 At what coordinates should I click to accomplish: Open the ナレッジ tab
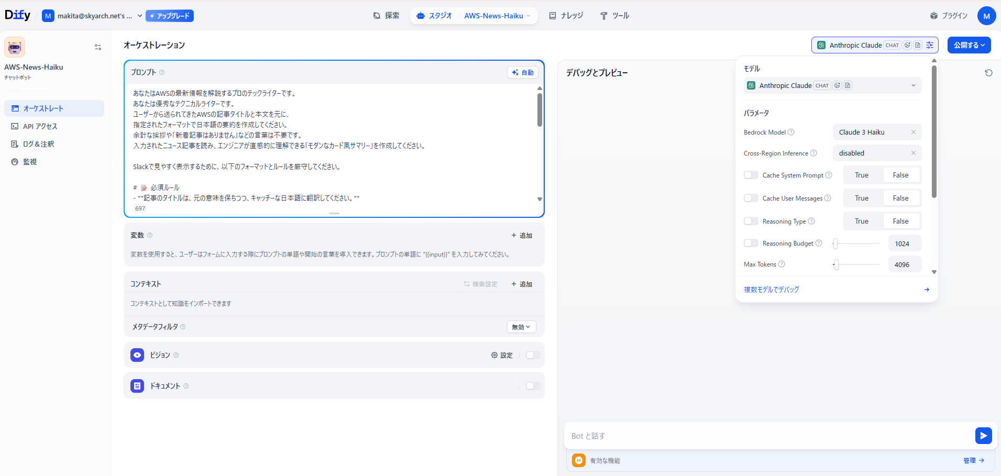566,16
